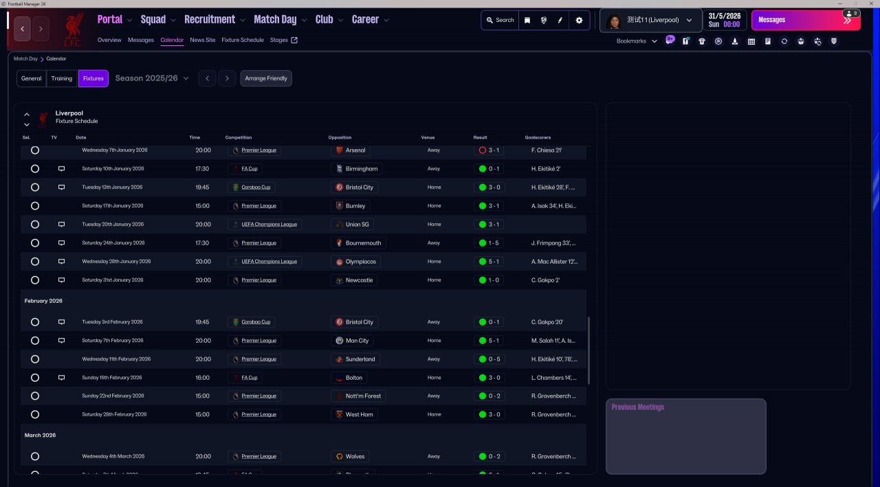Collapse the Liverpool fixture schedule up arrow
Image resolution: width=880 pixels, height=487 pixels.
(27, 115)
